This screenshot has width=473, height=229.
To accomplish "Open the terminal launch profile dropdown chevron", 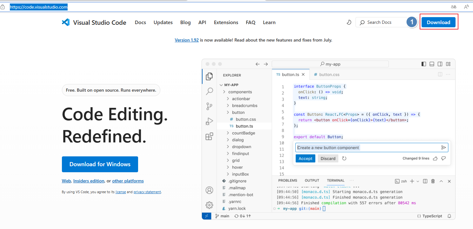I will click(418, 181).
